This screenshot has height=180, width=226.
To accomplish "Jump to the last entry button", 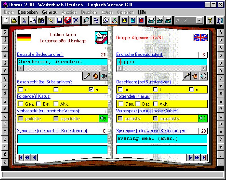I will (x=204, y=158).
